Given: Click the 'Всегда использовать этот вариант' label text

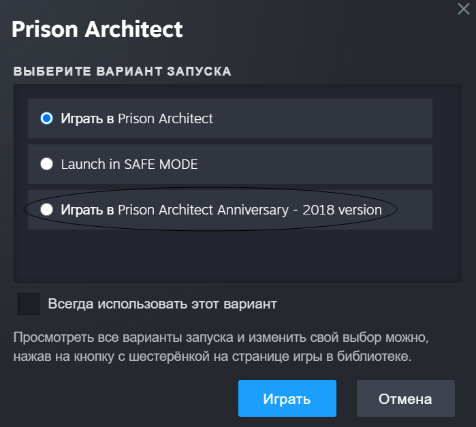Looking at the screenshot, I should [x=162, y=304].
